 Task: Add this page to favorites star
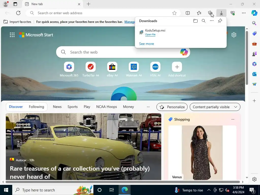coord(174,13)
